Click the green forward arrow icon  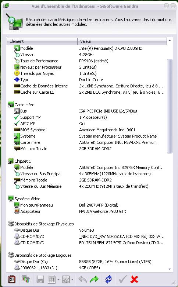pos(94,279)
